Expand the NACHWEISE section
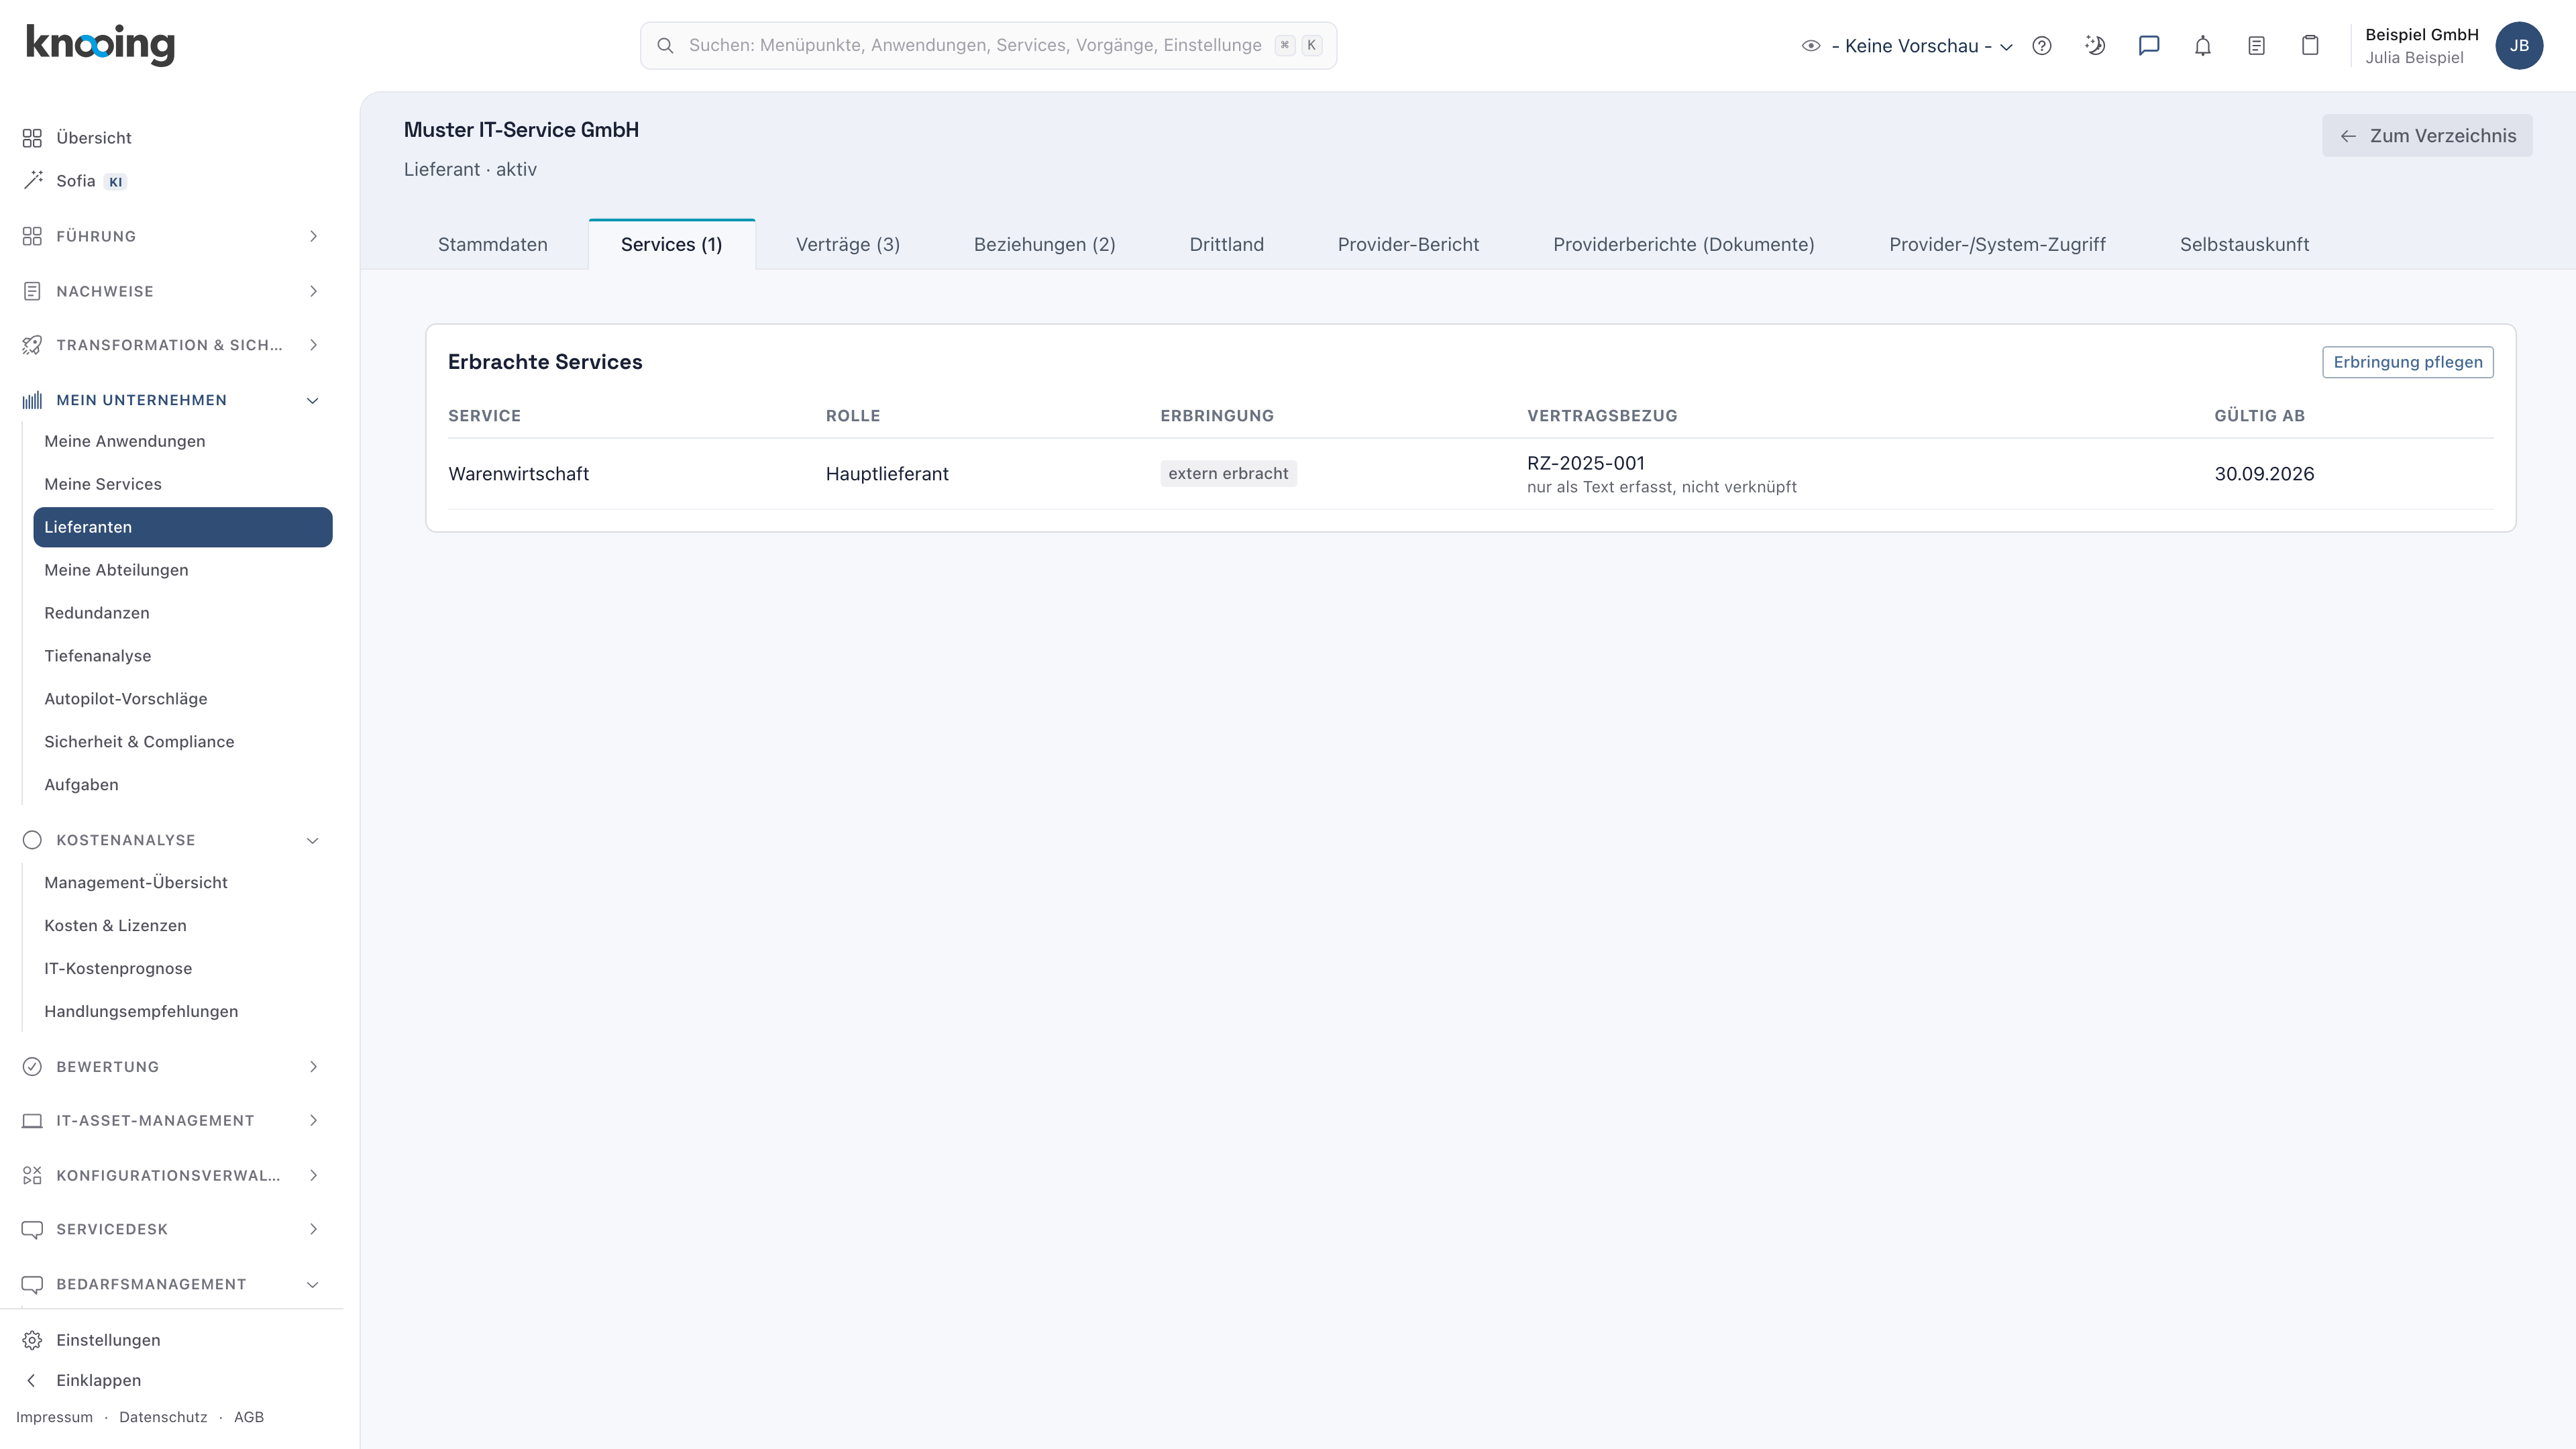Viewport: 2576px width, 1449px height. [x=172, y=291]
